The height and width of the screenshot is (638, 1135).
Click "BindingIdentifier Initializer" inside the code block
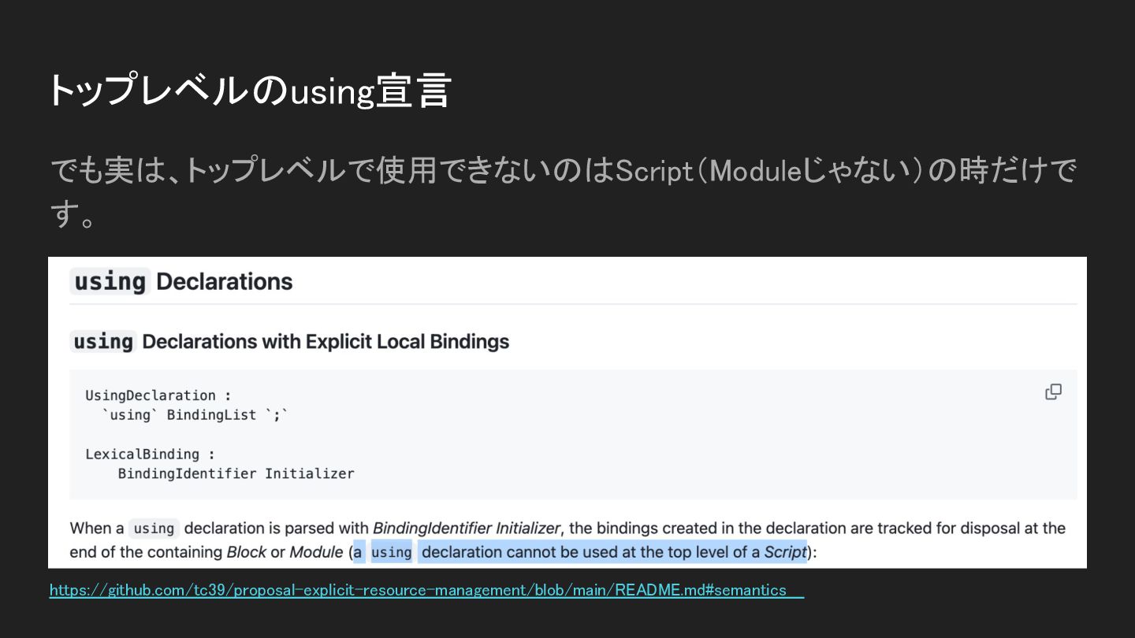pos(236,473)
